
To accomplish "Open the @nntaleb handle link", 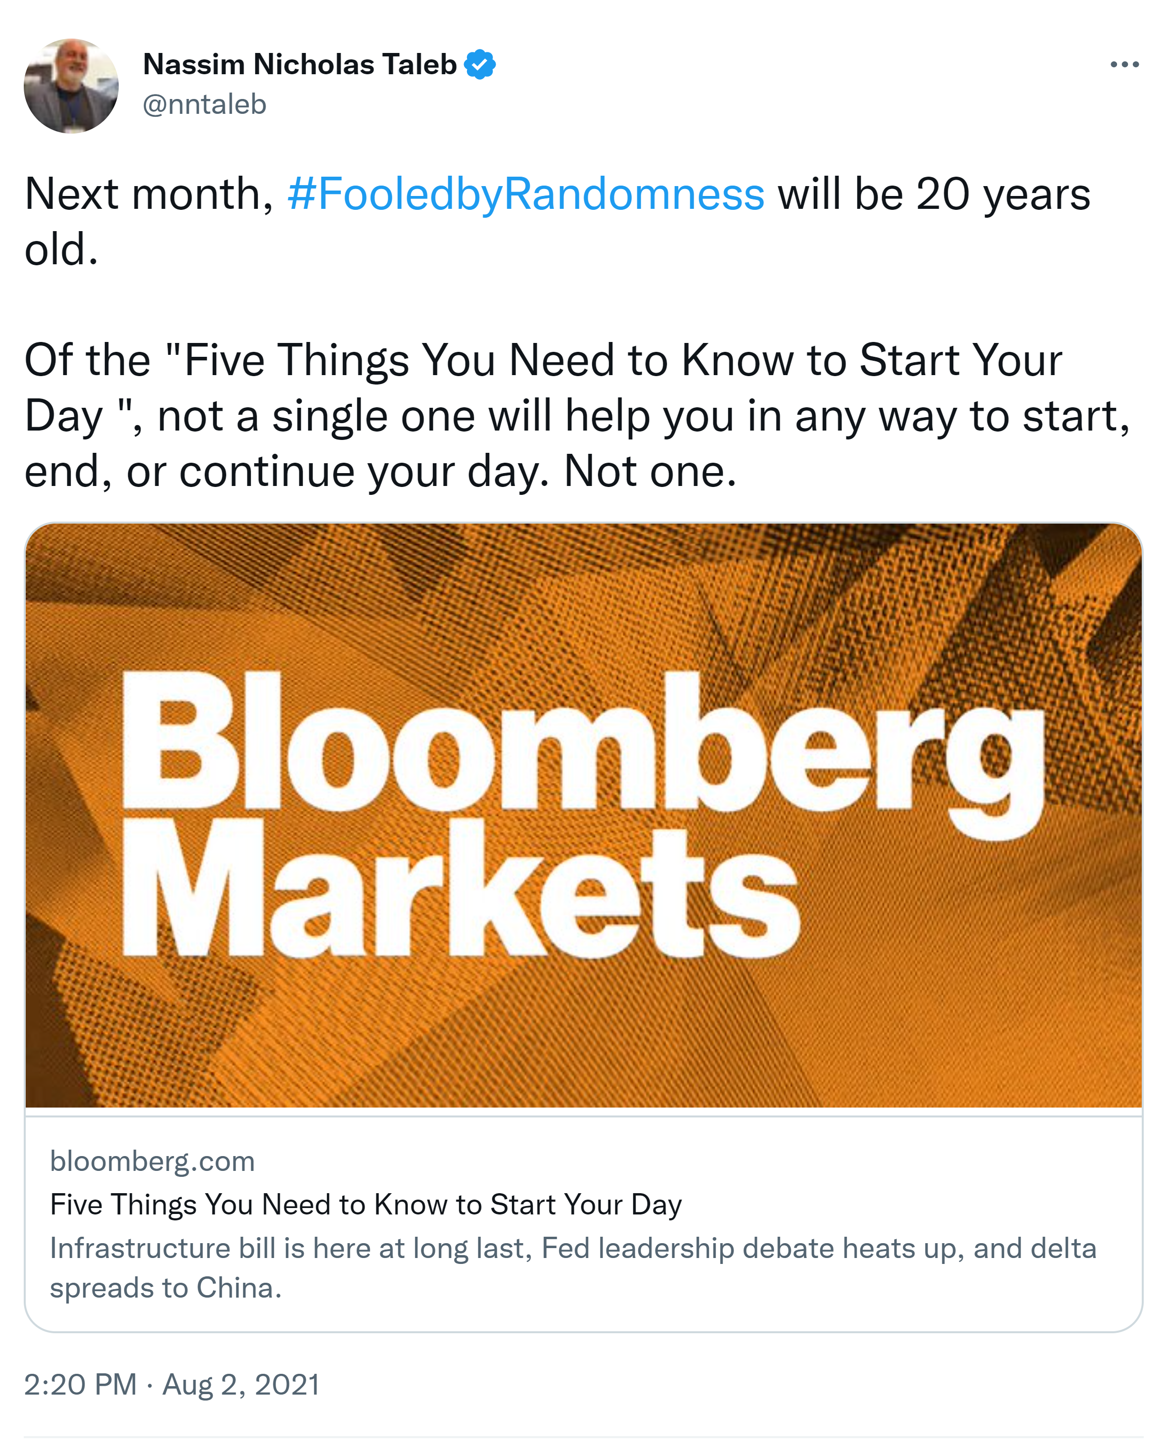I will click(x=205, y=104).
